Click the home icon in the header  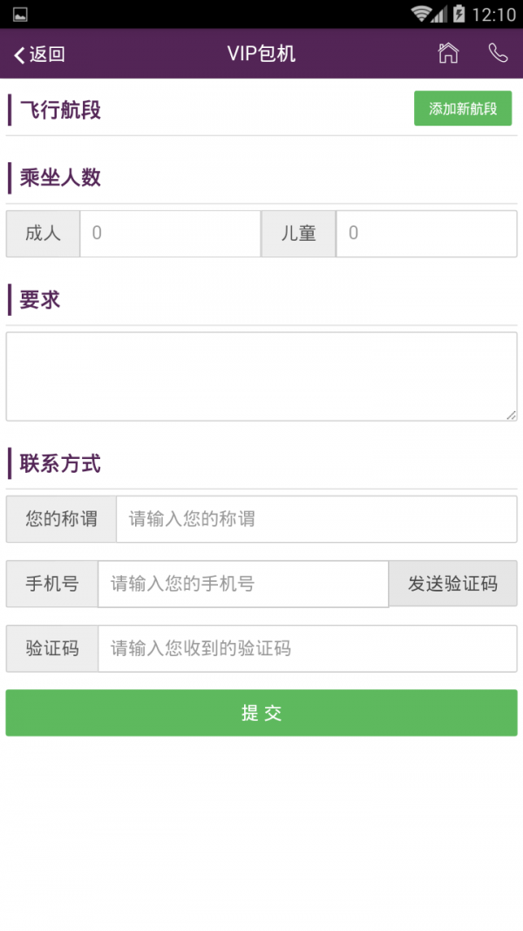click(x=447, y=53)
